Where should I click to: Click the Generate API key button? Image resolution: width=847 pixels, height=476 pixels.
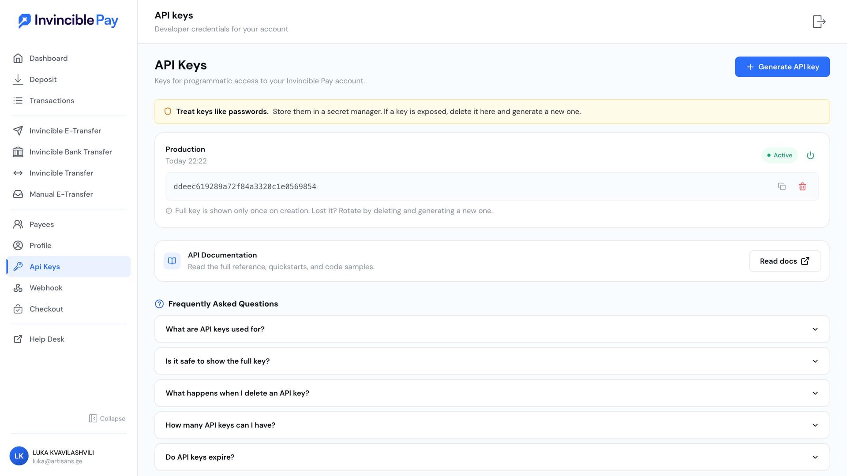tap(782, 67)
